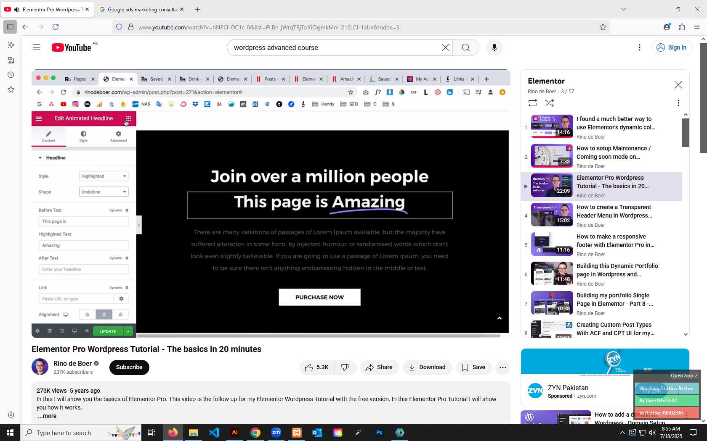
Task: Open sidebar settings gear icon
Action: tap(11, 415)
